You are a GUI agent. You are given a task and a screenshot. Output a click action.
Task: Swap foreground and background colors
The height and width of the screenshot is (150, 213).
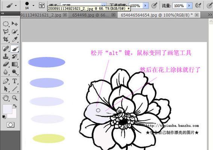point(15,106)
